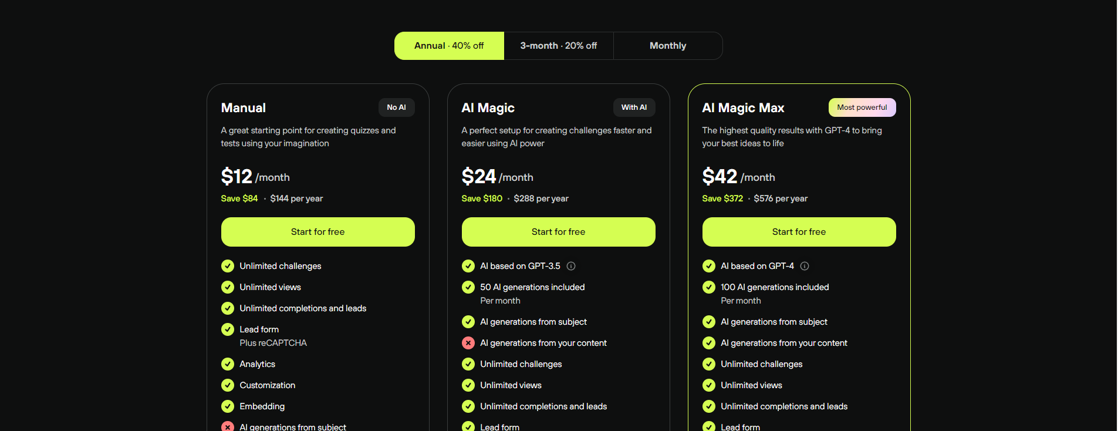The image size is (1118, 431).
Task: Click check icon beside Manual's Unlimited challenges
Action: tap(228, 266)
